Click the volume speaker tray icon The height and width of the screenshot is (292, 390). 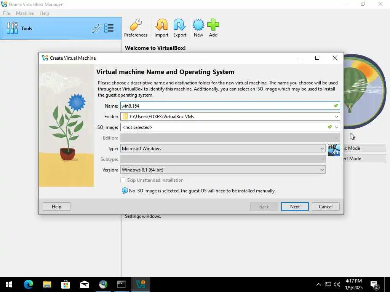coord(337,284)
